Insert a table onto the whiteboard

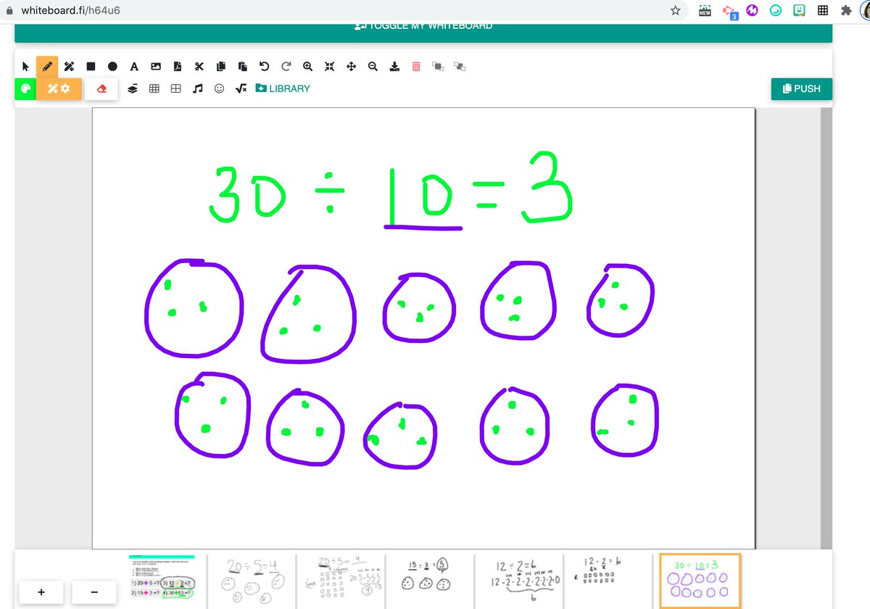point(175,88)
